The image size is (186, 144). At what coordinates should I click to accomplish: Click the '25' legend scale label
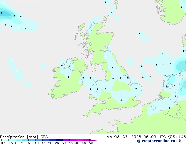[57, 143]
